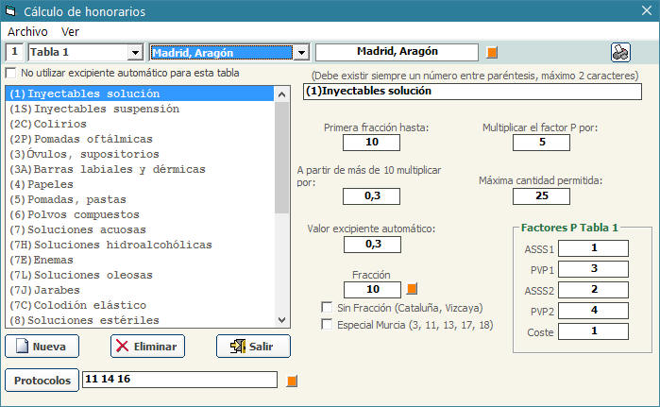Open the Tabla 1 dropdown
The width and height of the screenshot is (660, 407).
(135, 53)
